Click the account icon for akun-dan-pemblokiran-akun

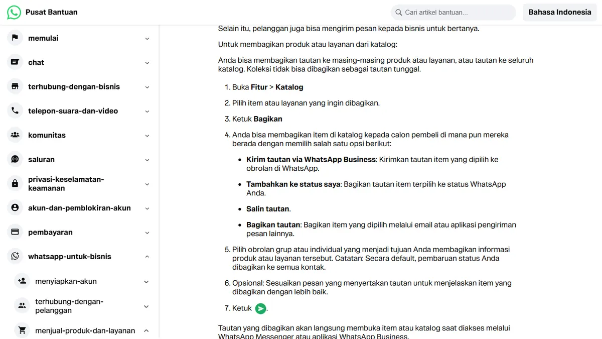click(x=15, y=208)
